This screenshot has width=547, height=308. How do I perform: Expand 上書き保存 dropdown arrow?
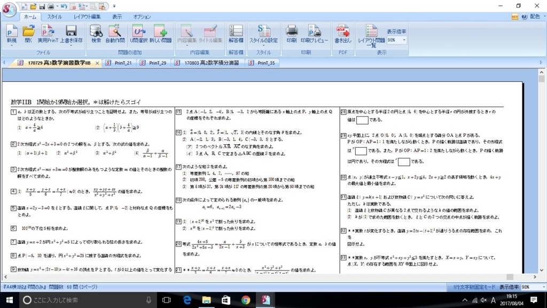tap(71, 46)
